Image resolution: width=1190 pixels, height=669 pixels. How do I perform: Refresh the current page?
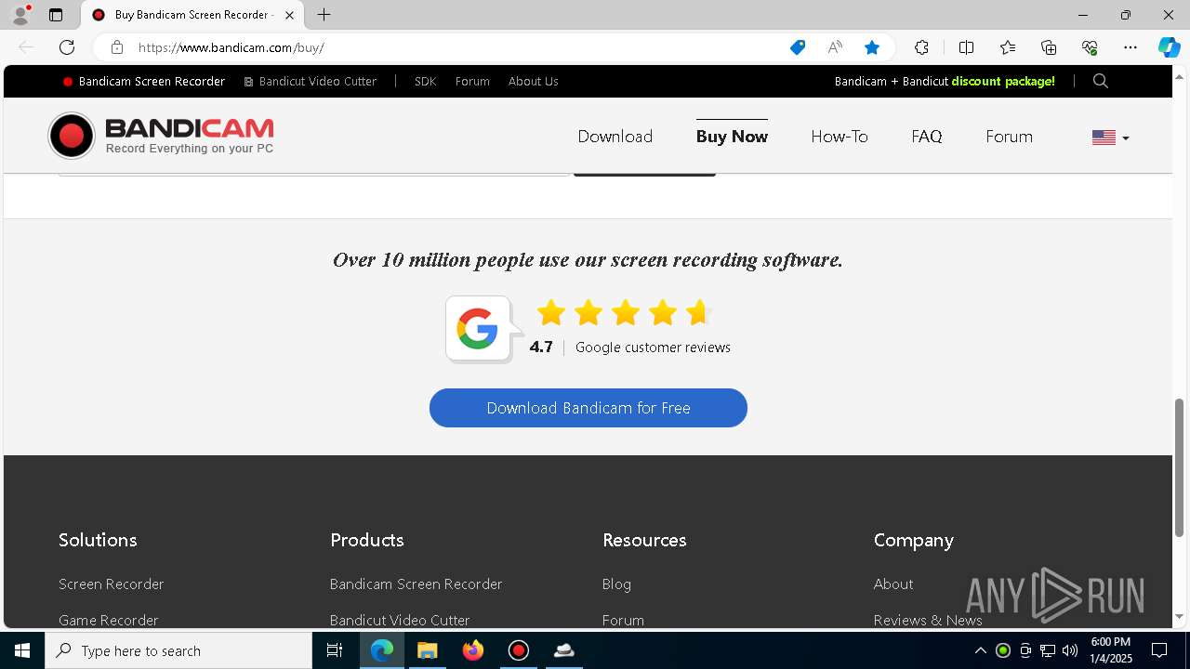67,47
